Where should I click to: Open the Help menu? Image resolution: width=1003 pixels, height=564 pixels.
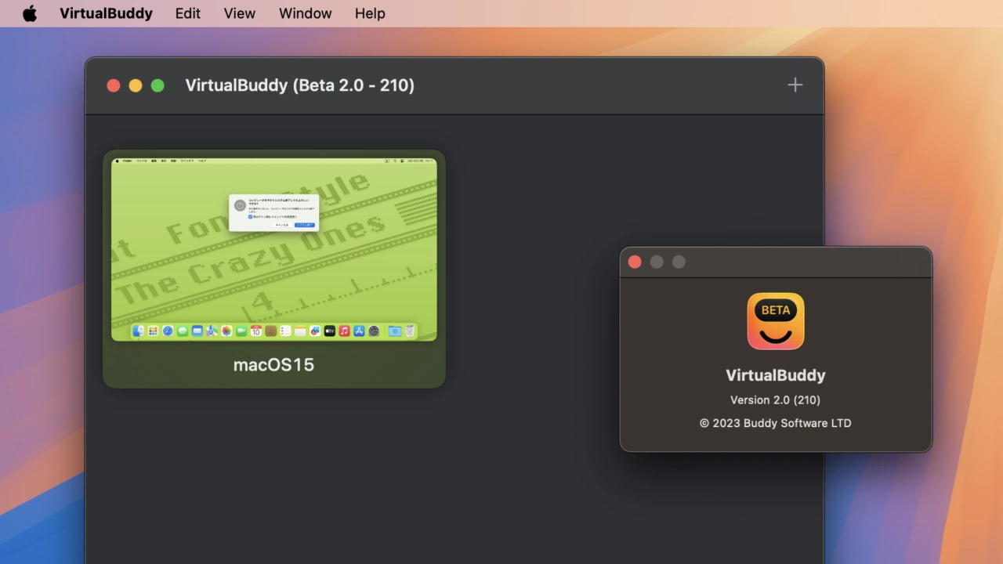(370, 13)
